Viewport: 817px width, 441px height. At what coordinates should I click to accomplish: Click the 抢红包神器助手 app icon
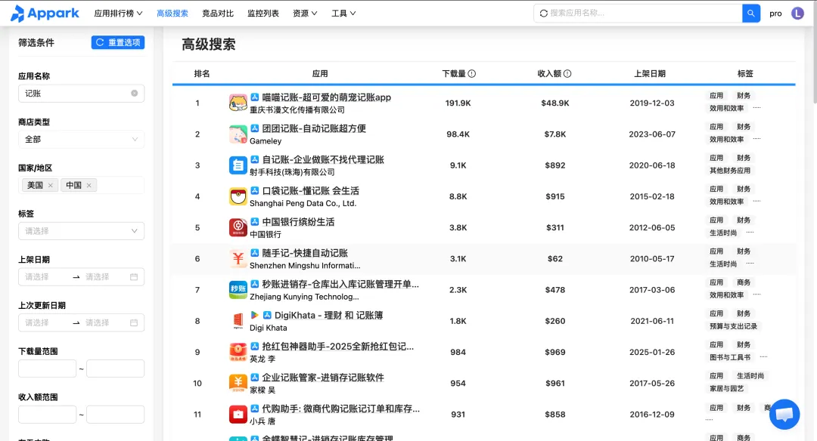tap(238, 352)
